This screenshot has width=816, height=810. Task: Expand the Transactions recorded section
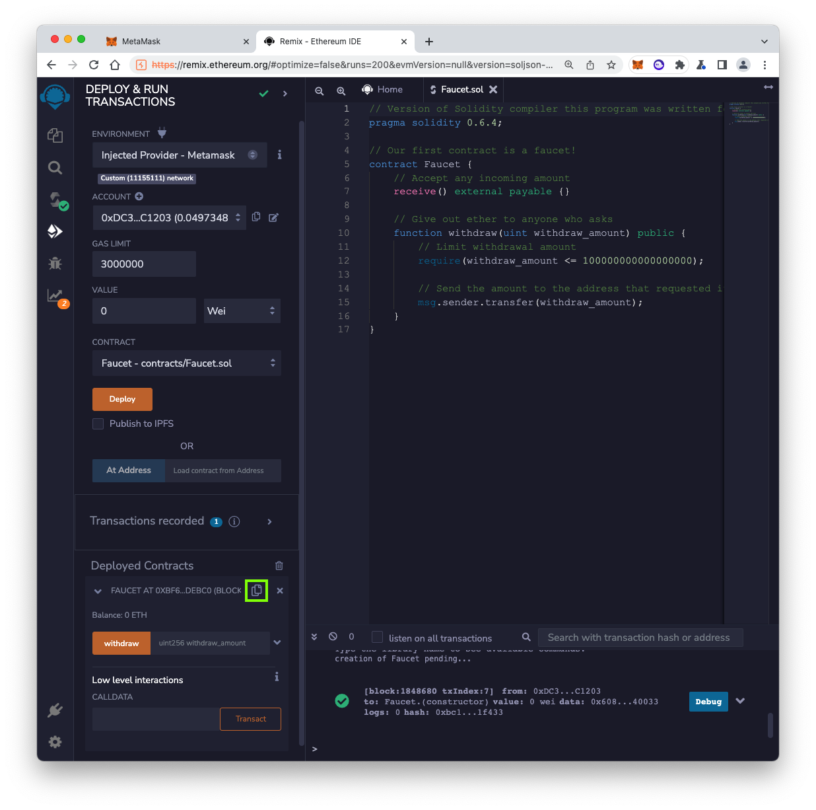[269, 522]
